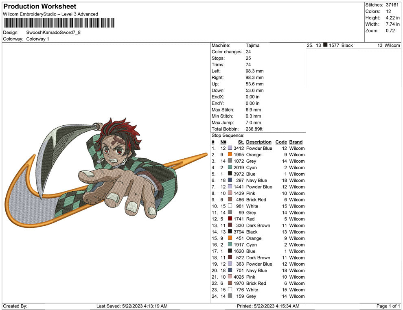The height and width of the screenshot is (310, 403).
Task: Click the Navy Blue swatch in stop 6
Action: pyautogui.click(x=230, y=180)
